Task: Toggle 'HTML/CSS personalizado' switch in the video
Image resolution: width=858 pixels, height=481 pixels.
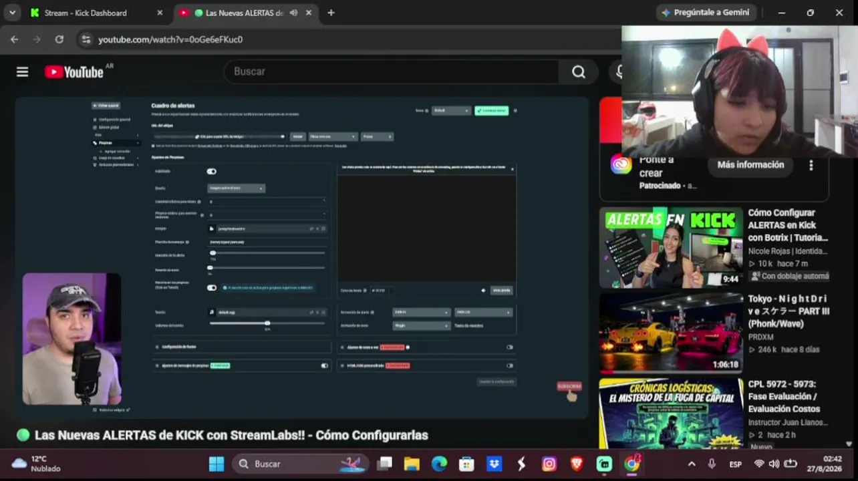Action: (x=510, y=365)
